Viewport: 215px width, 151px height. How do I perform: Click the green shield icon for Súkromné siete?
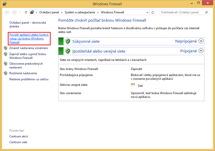tap(68, 41)
